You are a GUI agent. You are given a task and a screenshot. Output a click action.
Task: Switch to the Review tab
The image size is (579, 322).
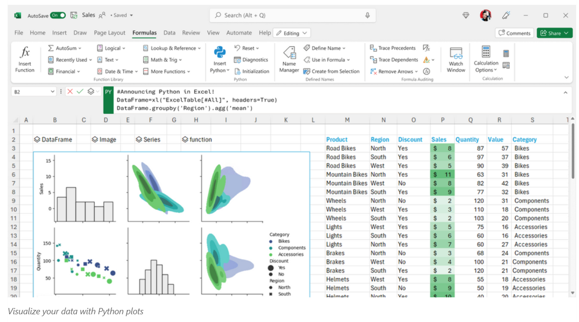pos(191,33)
